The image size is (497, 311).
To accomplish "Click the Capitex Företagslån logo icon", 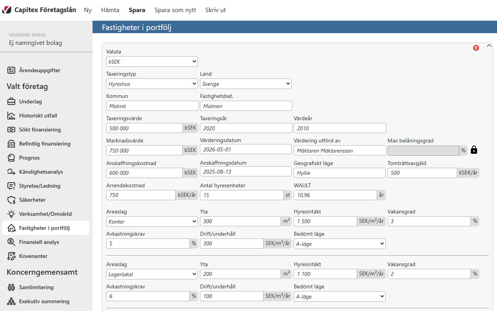I will click(7, 10).
